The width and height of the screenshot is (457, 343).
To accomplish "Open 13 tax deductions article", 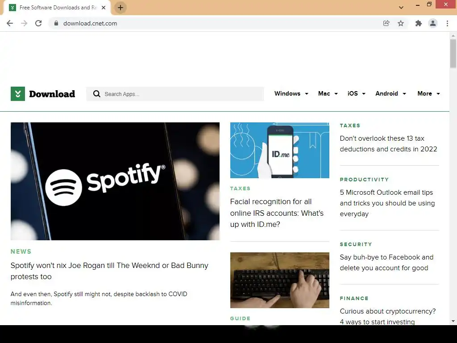I will coord(389,143).
